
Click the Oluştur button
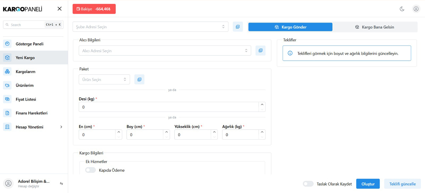(x=368, y=184)
